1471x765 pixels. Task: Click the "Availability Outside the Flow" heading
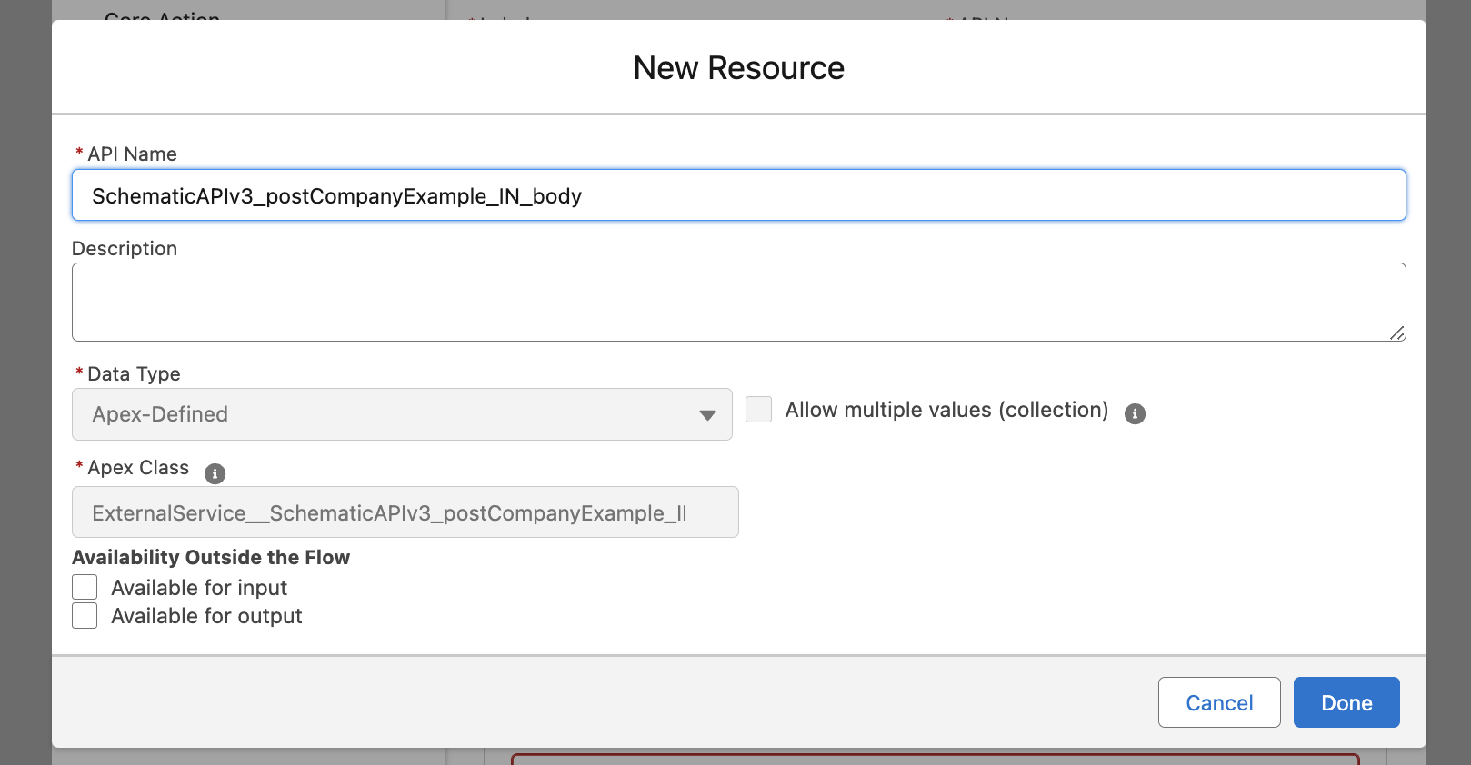click(x=211, y=557)
